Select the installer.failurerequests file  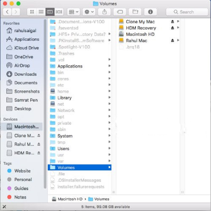tap(79, 187)
